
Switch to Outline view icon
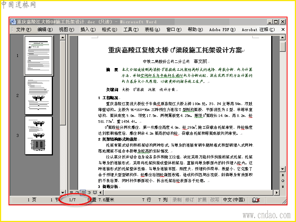pyautogui.click(x=89, y=192)
